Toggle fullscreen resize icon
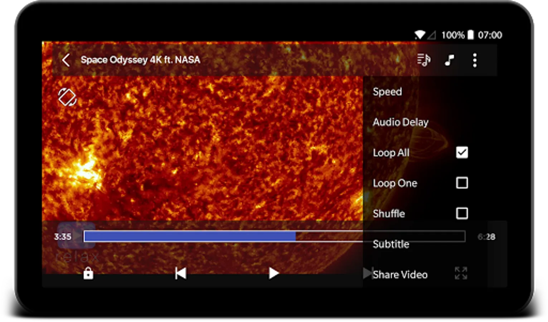This screenshot has height=322, width=548. (461, 273)
